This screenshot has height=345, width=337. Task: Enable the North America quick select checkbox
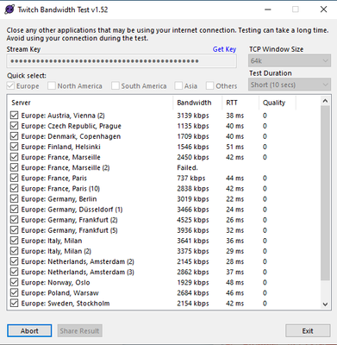point(52,85)
